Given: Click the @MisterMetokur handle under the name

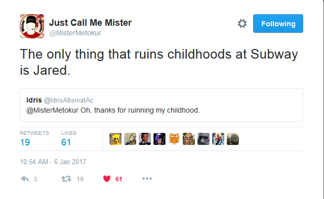Looking at the screenshot, I should click(75, 33).
